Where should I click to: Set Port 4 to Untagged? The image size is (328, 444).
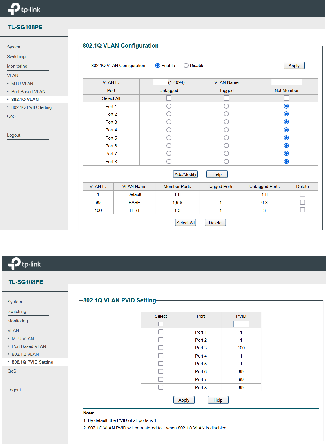point(169,130)
